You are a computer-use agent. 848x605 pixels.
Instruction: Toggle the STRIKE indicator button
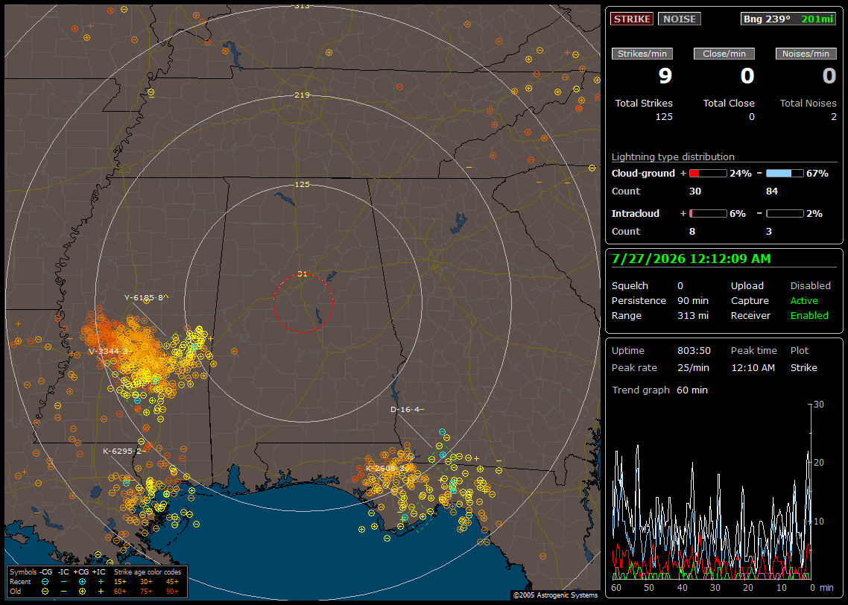pyautogui.click(x=632, y=19)
